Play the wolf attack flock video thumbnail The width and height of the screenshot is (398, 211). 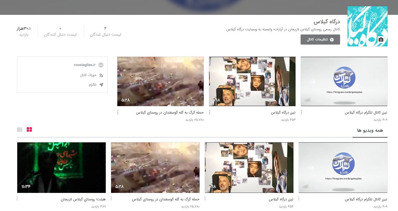pos(160,81)
